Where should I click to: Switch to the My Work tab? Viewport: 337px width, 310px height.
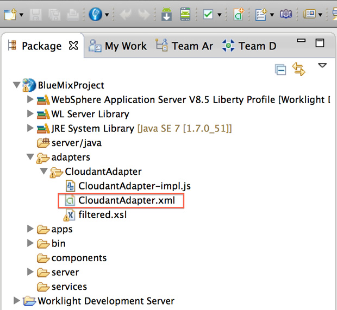click(117, 46)
